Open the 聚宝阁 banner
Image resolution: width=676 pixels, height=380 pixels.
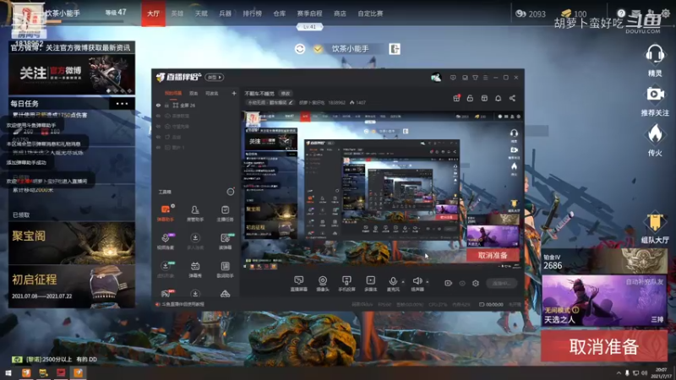coord(72,243)
